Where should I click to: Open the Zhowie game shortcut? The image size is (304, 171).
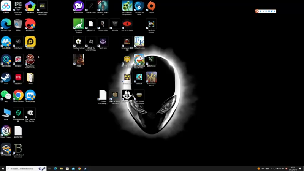tap(151, 60)
